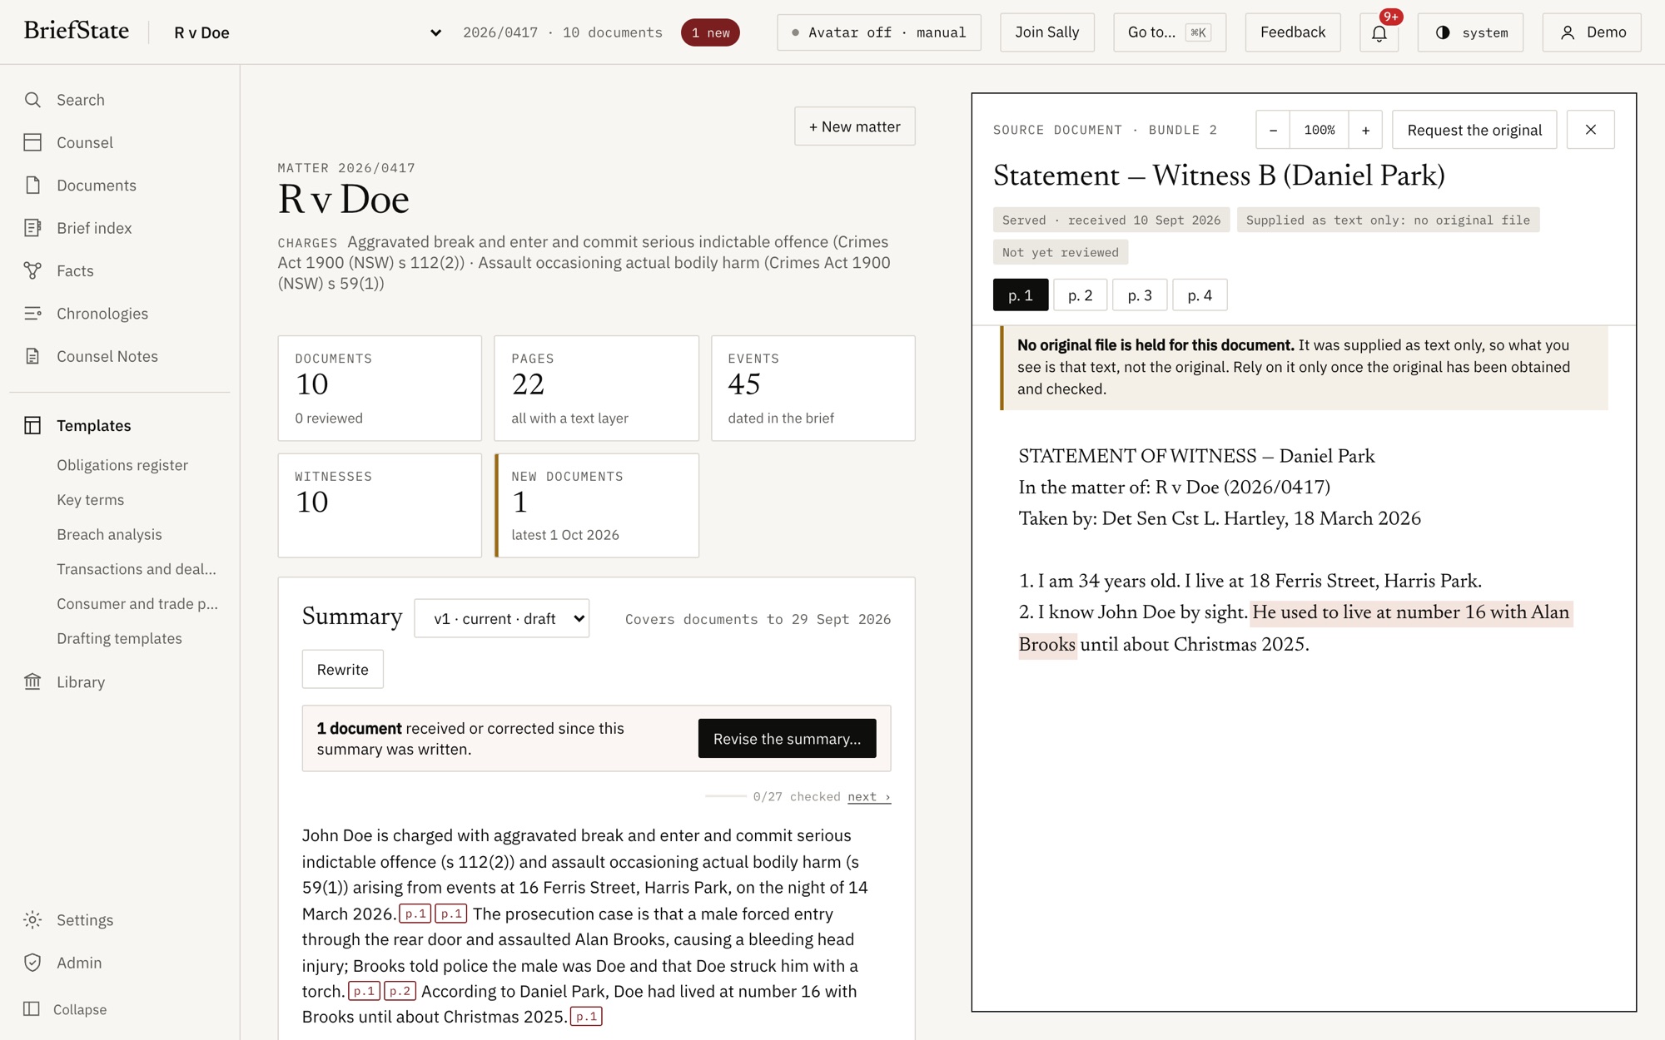Zoom in the source document
The image size is (1665, 1040).
(1365, 130)
